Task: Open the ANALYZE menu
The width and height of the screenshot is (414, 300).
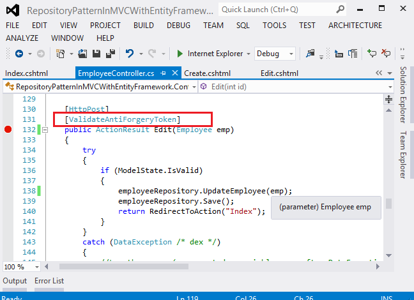Action: (x=22, y=38)
